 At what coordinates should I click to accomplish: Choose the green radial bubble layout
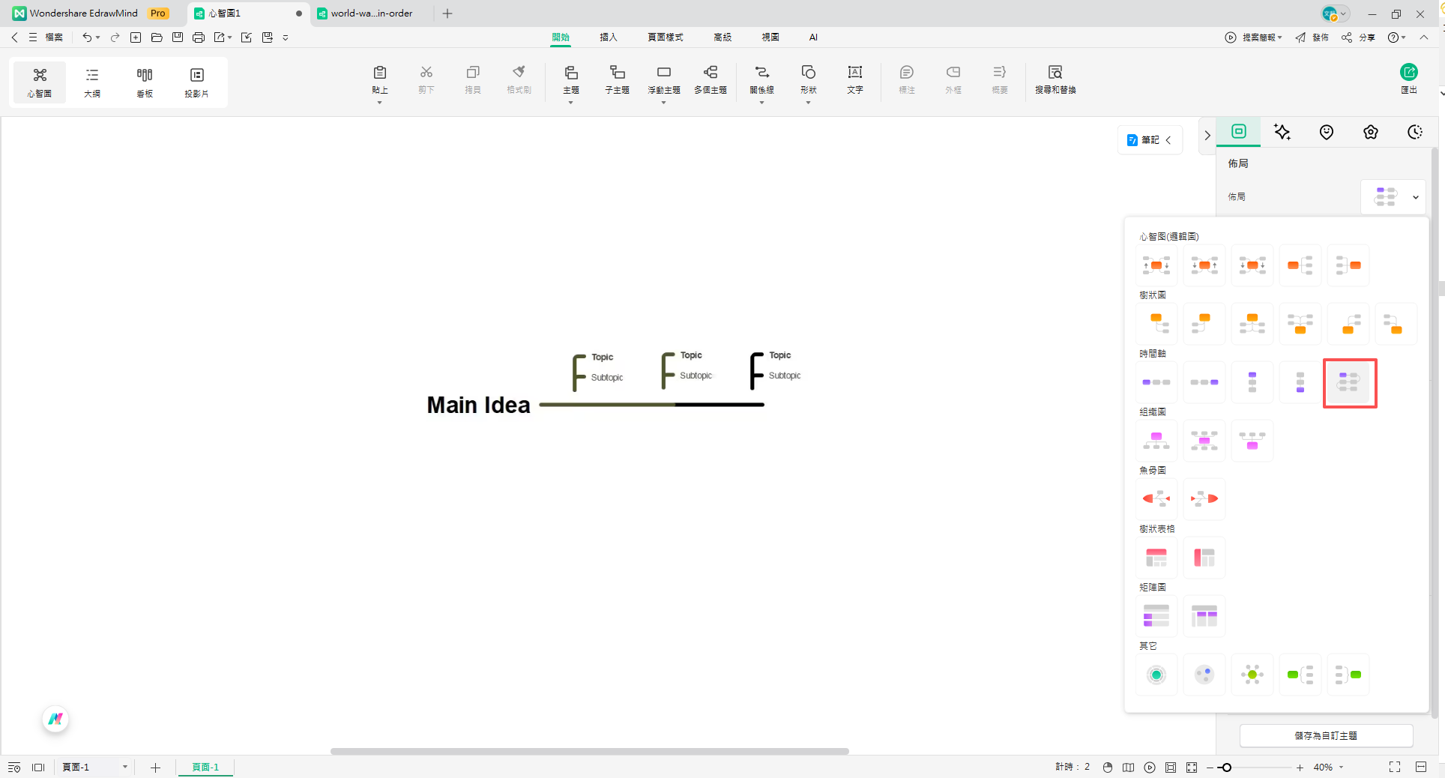click(x=1252, y=675)
